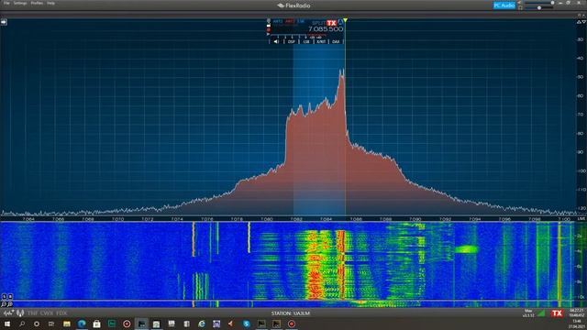The height and width of the screenshot is (330, 587).
Task: Open Windows taskbar search
Action: pos(22,324)
